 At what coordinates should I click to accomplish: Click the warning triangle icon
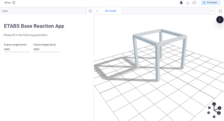188,3
